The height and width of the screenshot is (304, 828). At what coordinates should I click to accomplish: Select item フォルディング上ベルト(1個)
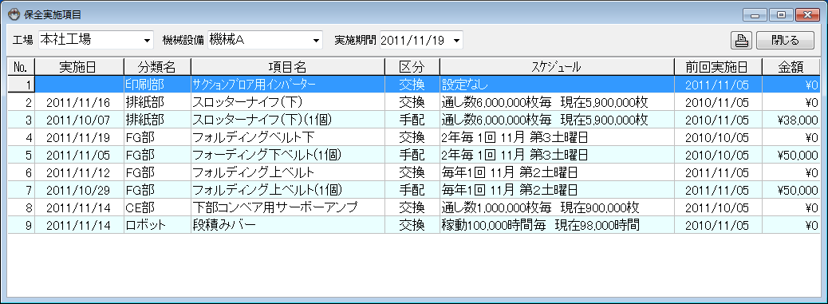[x=288, y=190]
